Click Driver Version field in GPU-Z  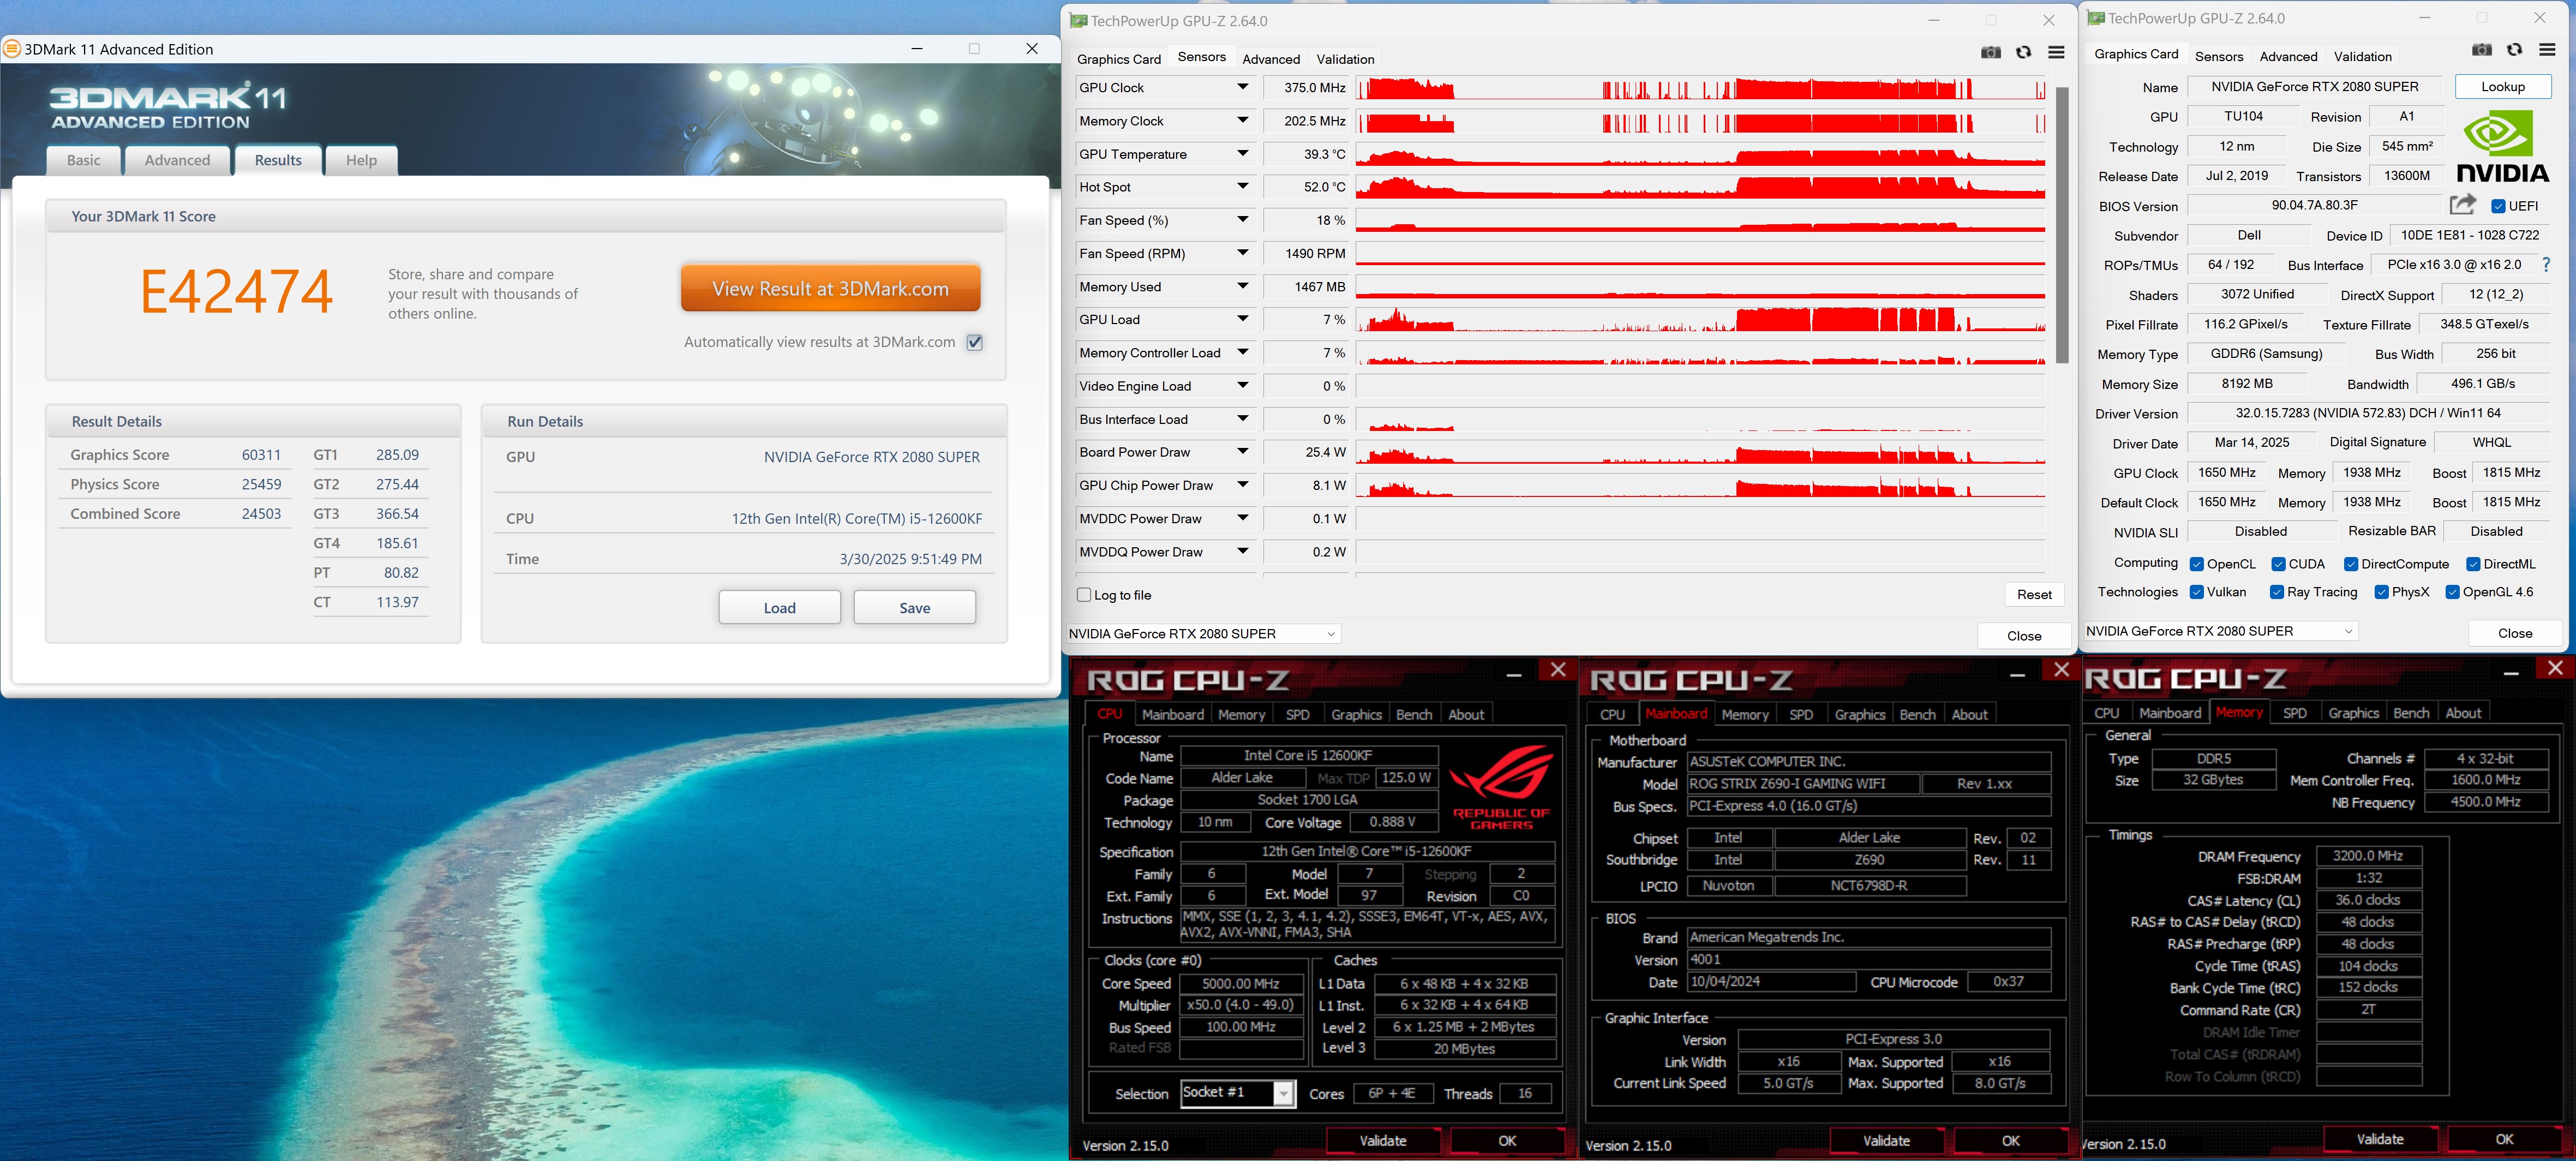(2367, 413)
